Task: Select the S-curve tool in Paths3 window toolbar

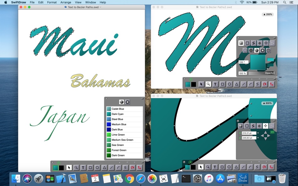Action: click(257, 167)
